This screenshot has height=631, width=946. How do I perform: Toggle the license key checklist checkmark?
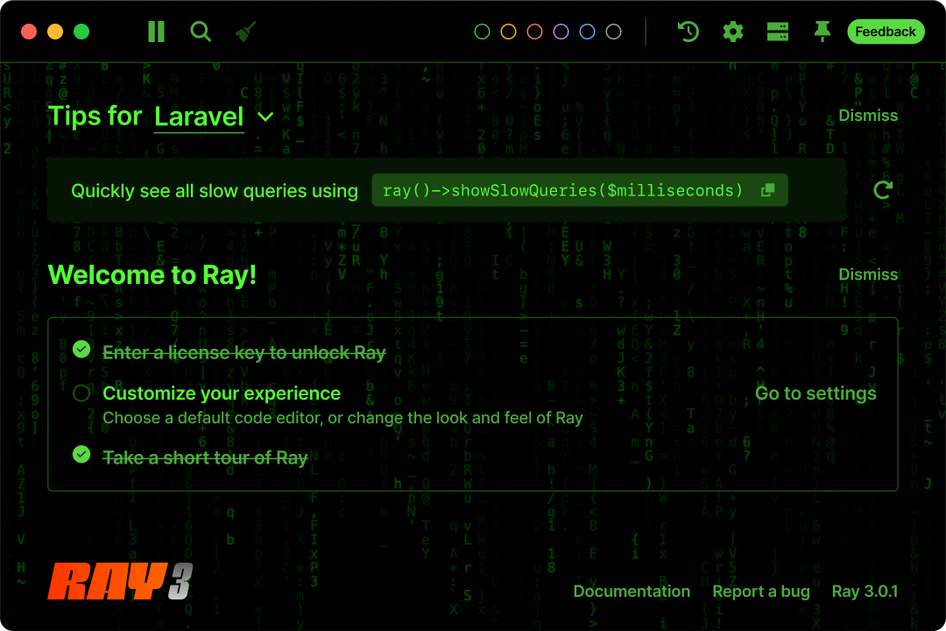point(81,350)
